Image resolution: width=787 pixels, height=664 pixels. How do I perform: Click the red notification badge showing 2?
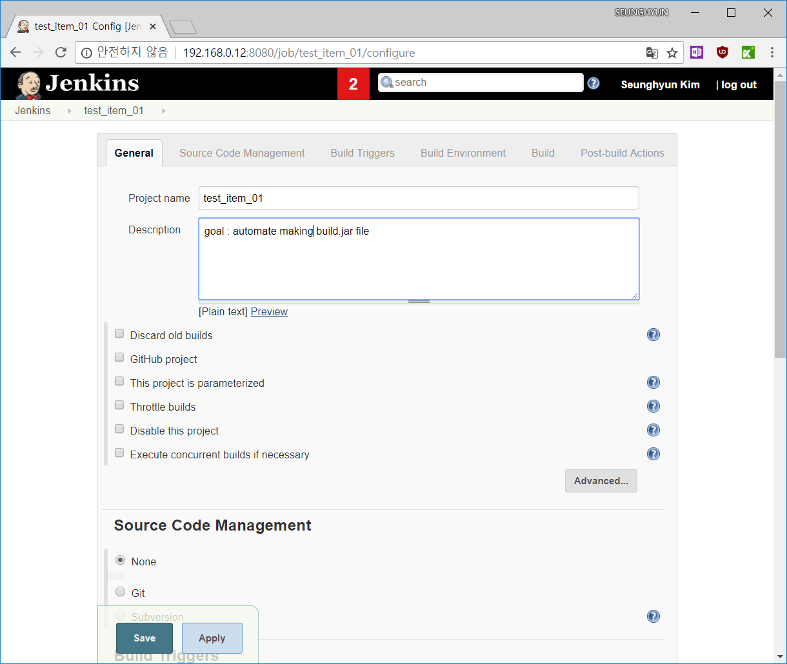click(x=354, y=84)
